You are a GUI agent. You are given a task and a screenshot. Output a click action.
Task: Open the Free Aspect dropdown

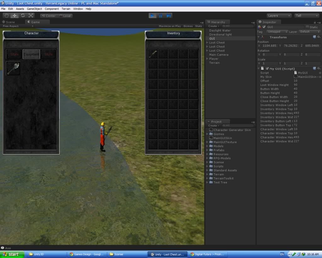coord(18,26)
